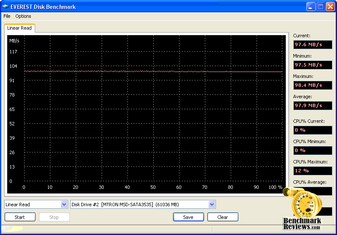Click the Minimum: label
This screenshot has height=235, width=337.
(x=302, y=56)
